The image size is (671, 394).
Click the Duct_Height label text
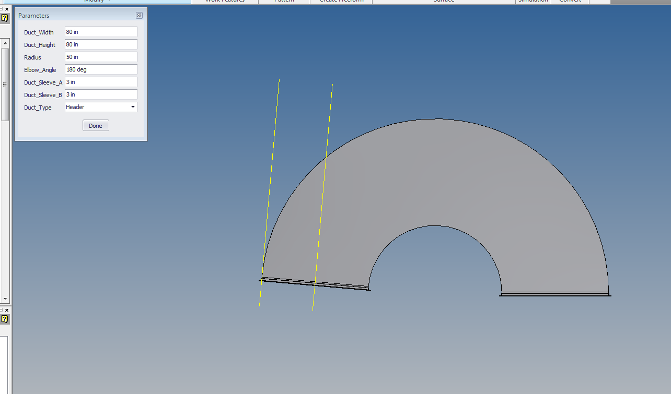pos(40,45)
